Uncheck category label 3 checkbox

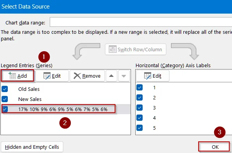140,108
